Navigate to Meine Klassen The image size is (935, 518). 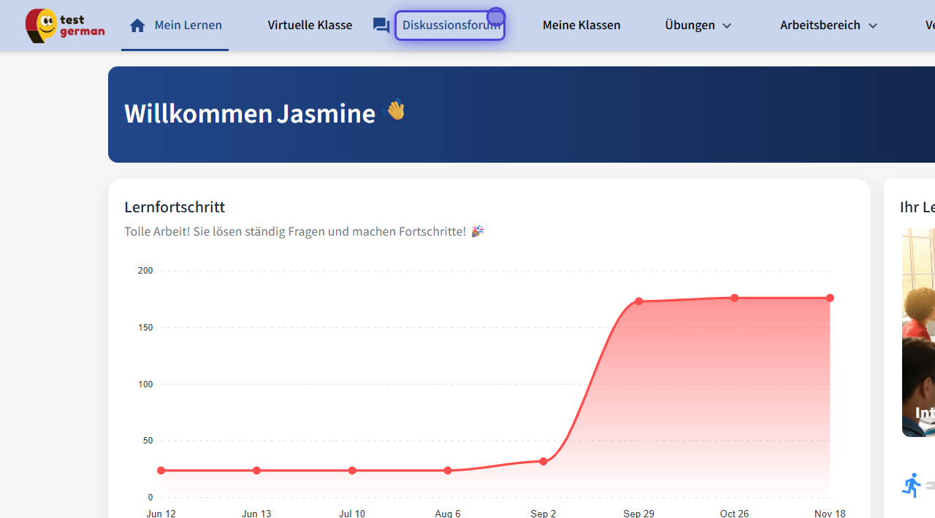pos(581,25)
